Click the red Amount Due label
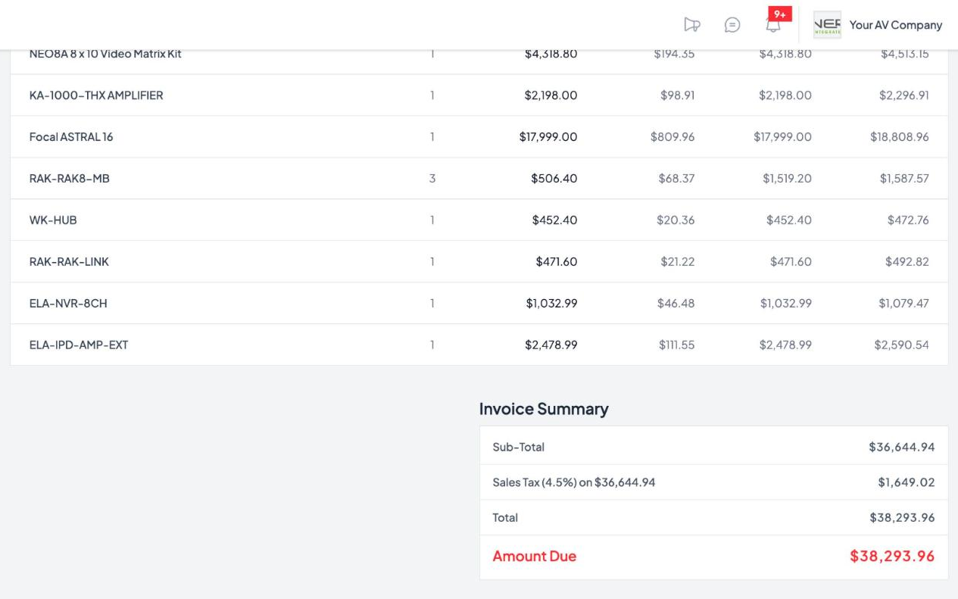The height and width of the screenshot is (599, 958). [534, 557]
